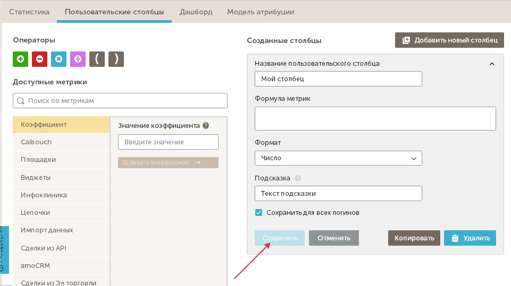Image resolution: width=511 pixels, height=286 pixels.
Task: Click the blue multiply operator icon
Action: (58, 59)
